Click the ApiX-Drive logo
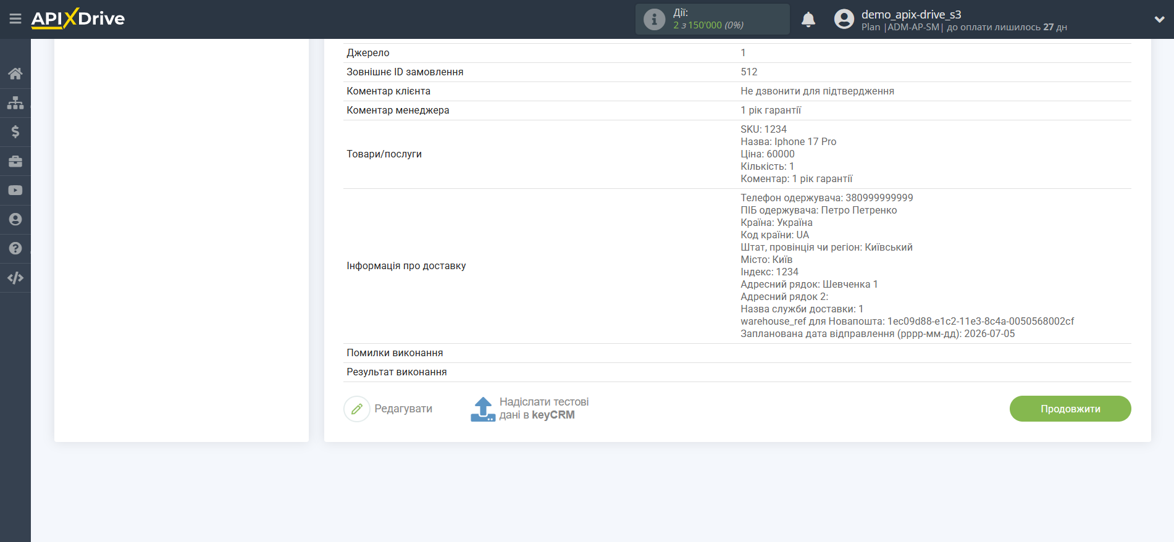The height and width of the screenshot is (542, 1174). point(78,19)
